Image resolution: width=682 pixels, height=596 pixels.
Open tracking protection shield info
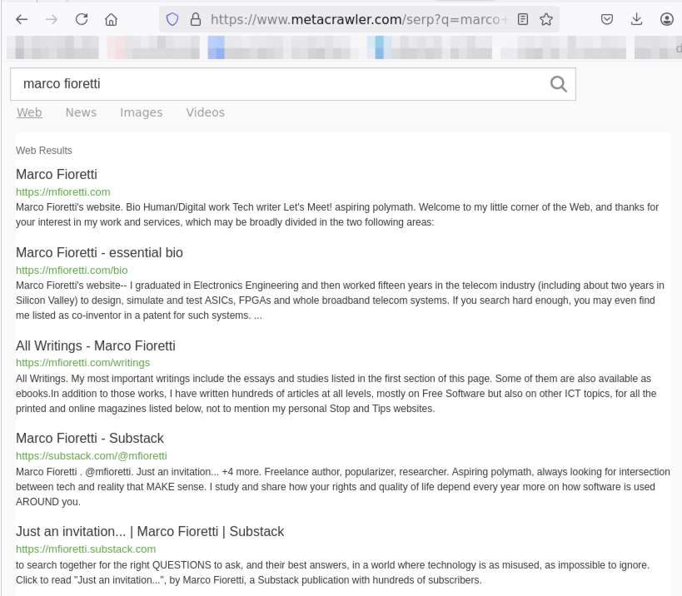(x=172, y=20)
